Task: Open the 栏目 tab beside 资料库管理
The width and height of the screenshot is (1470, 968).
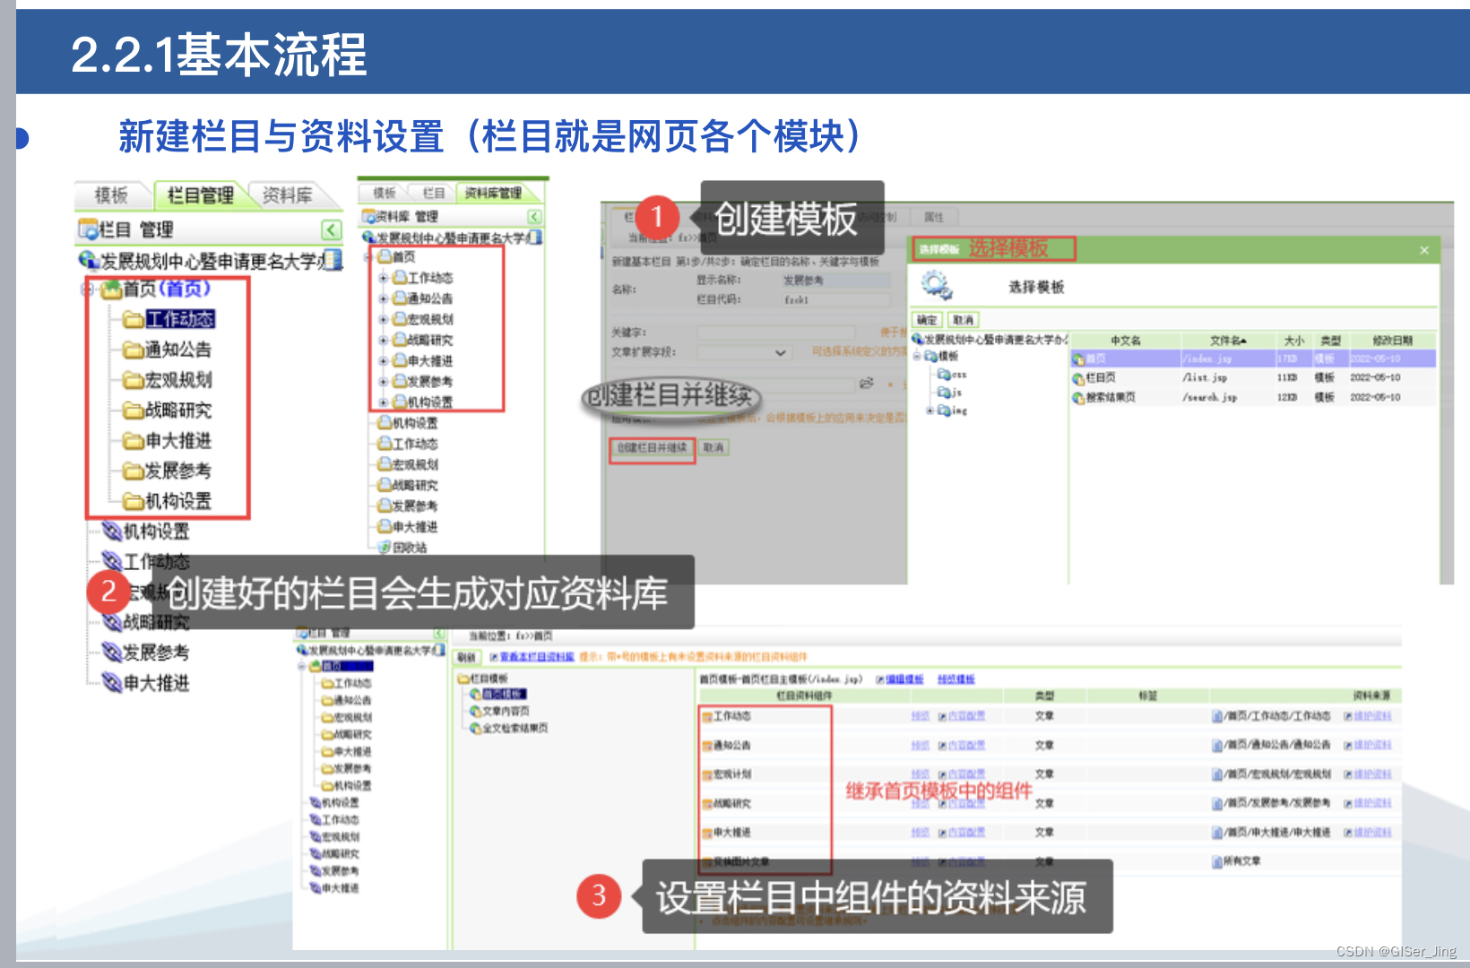Action: 434,193
